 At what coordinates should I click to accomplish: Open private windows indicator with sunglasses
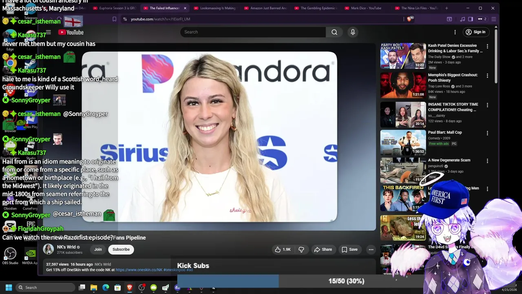tap(482, 19)
